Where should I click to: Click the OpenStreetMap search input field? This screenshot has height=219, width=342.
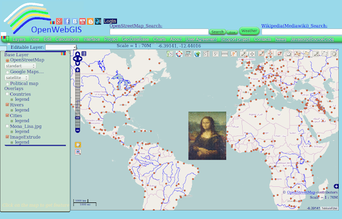coord(159,32)
